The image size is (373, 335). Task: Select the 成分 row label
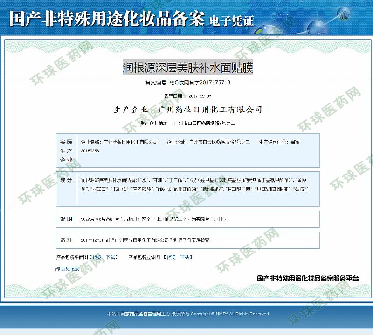[x=66, y=180]
